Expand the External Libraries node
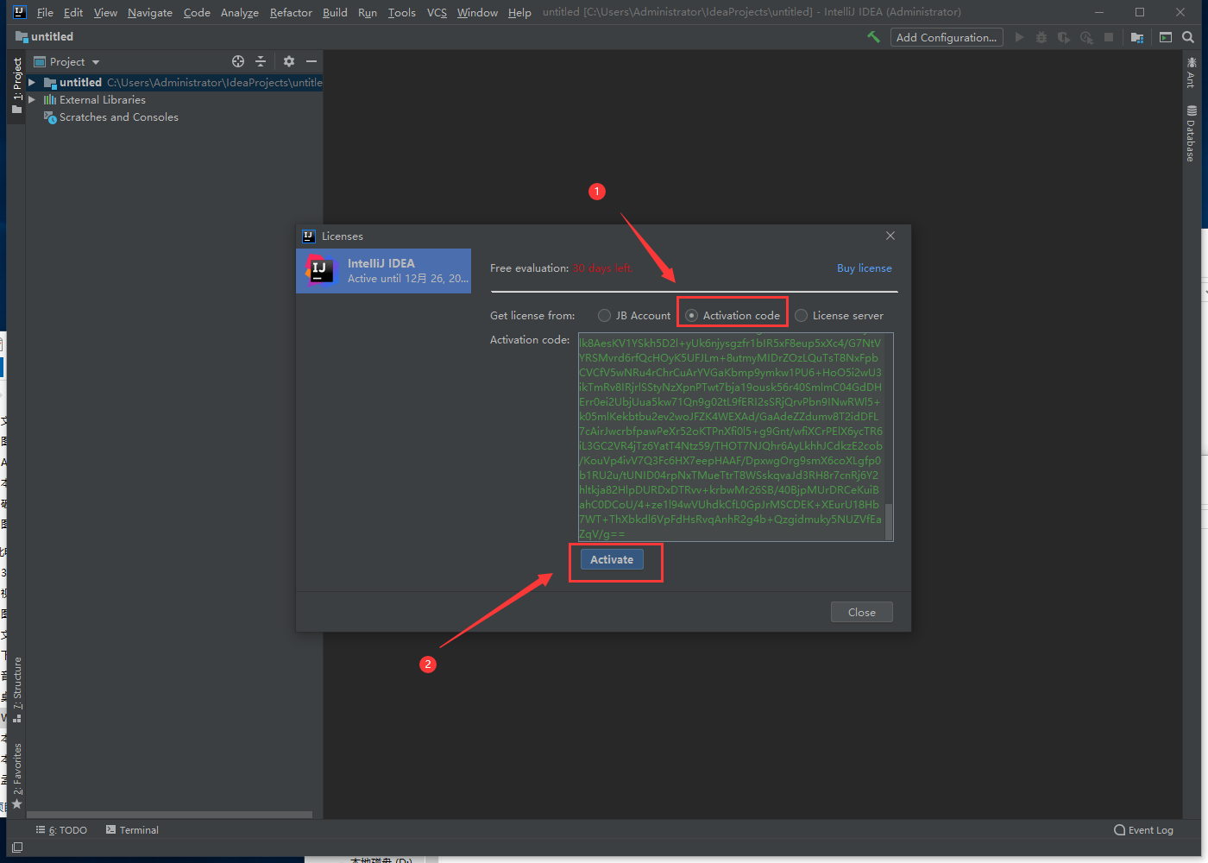The height and width of the screenshot is (863, 1208). point(32,100)
